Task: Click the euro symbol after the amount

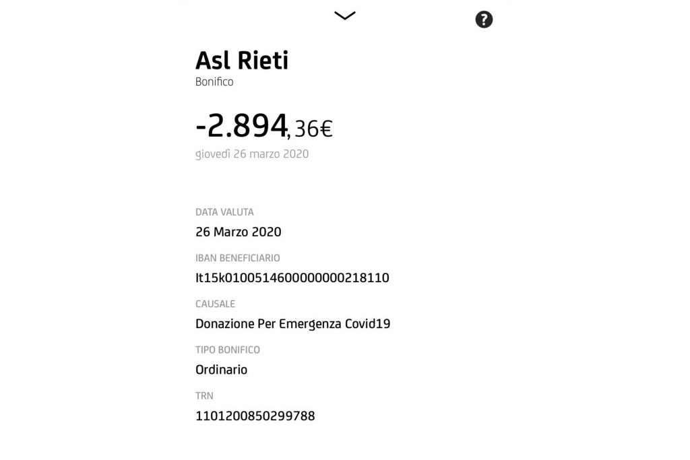Action: [326, 128]
